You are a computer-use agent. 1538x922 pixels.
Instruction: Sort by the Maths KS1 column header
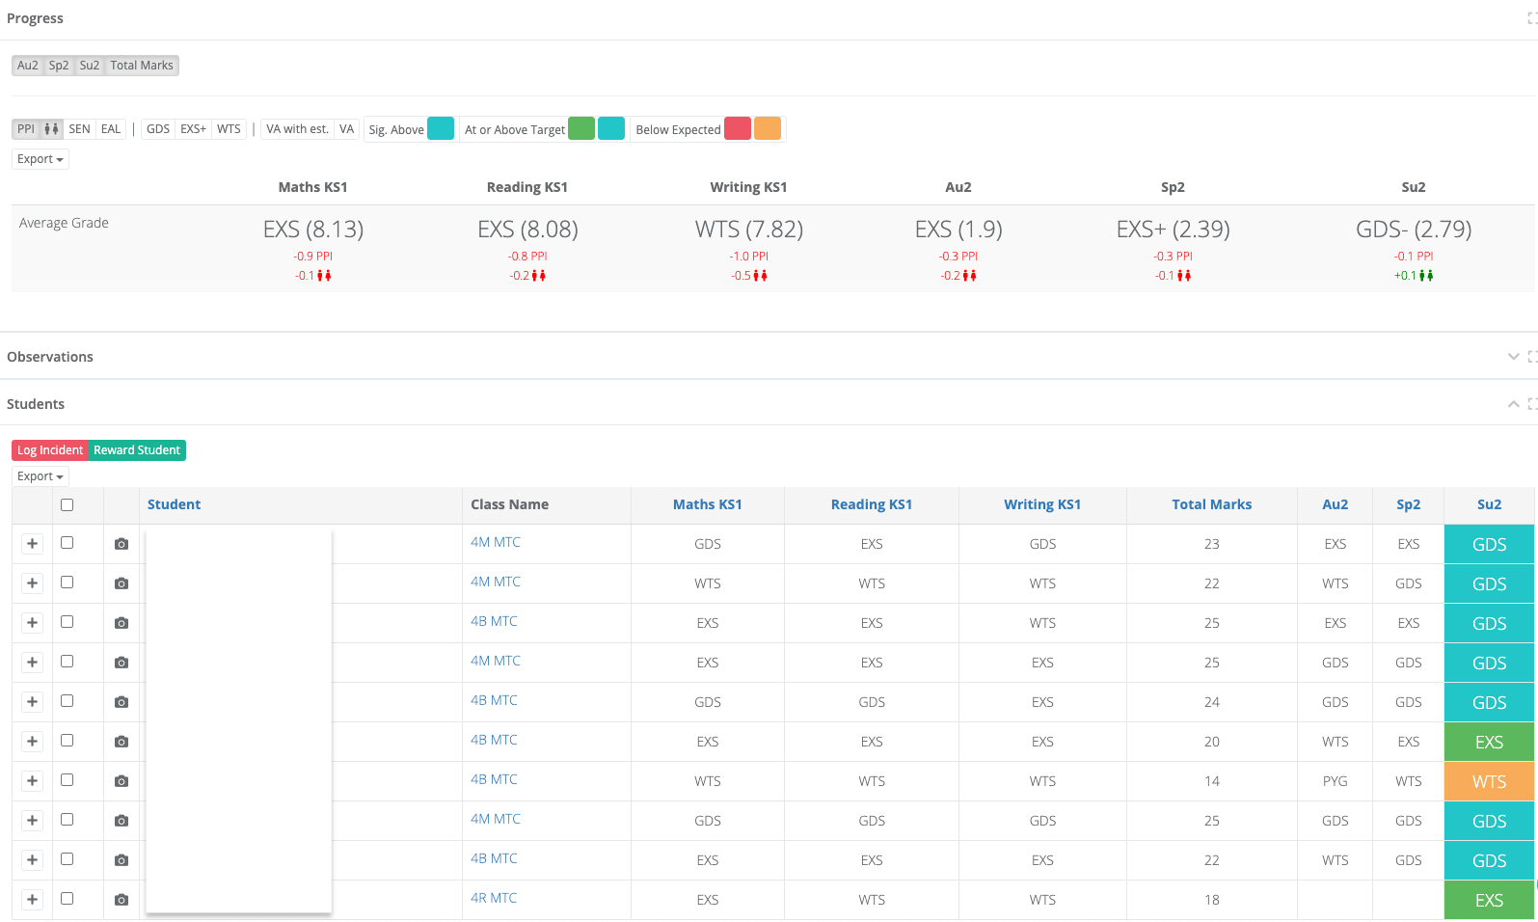pos(708,504)
